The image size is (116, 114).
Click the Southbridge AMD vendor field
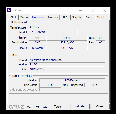38,42
